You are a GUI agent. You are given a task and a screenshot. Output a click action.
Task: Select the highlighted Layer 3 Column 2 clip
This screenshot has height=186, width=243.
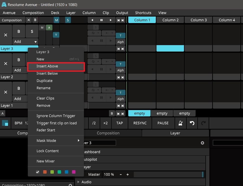click(170, 48)
